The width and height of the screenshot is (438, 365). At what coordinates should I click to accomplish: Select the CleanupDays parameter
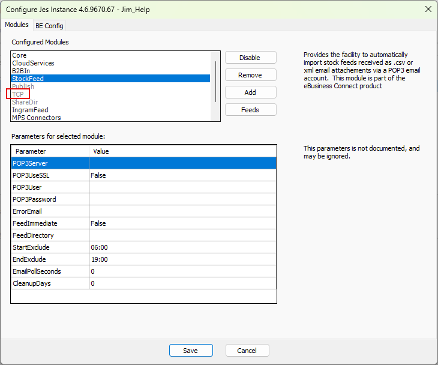click(50, 283)
